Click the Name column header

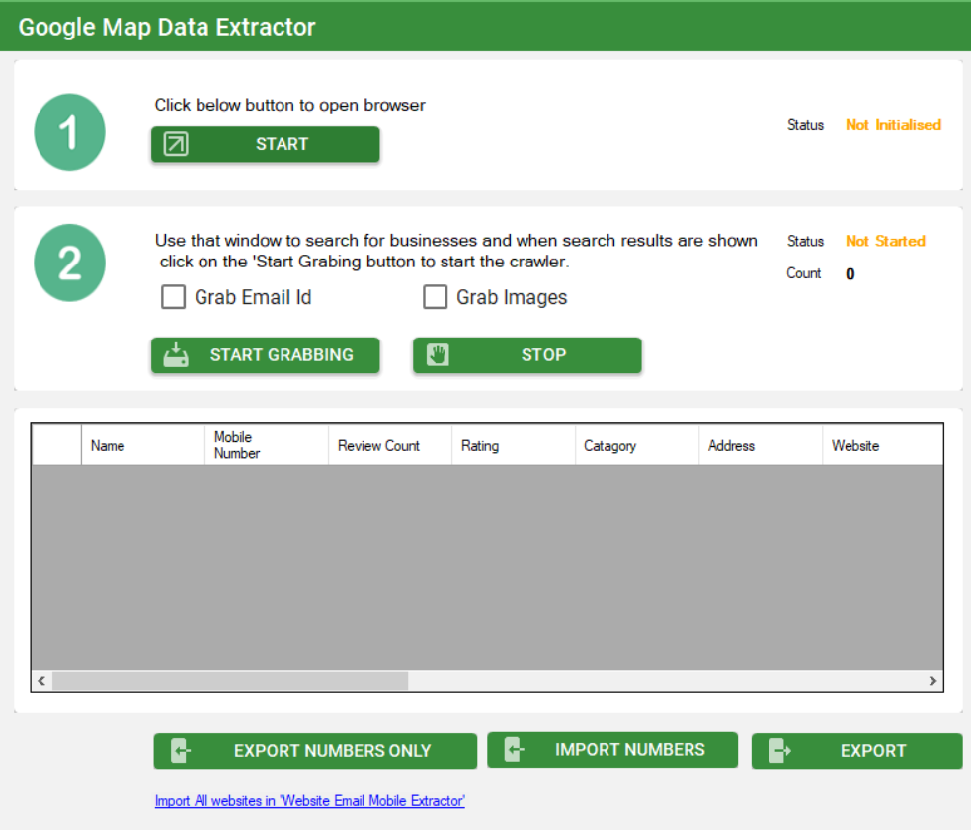click(x=141, y=446)
